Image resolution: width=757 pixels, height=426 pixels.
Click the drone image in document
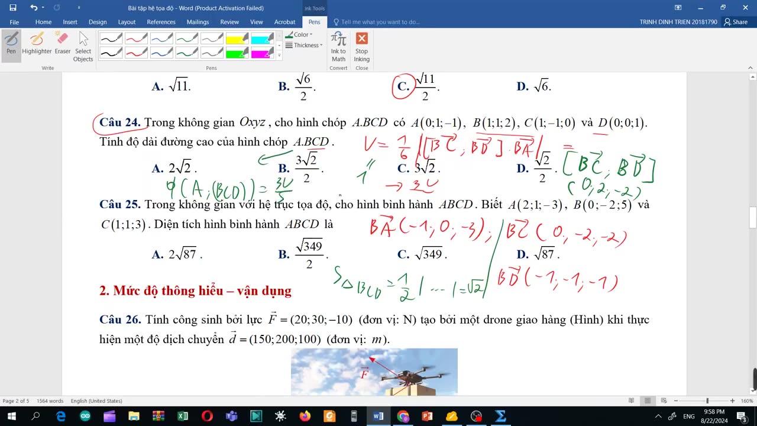(374, 372)
